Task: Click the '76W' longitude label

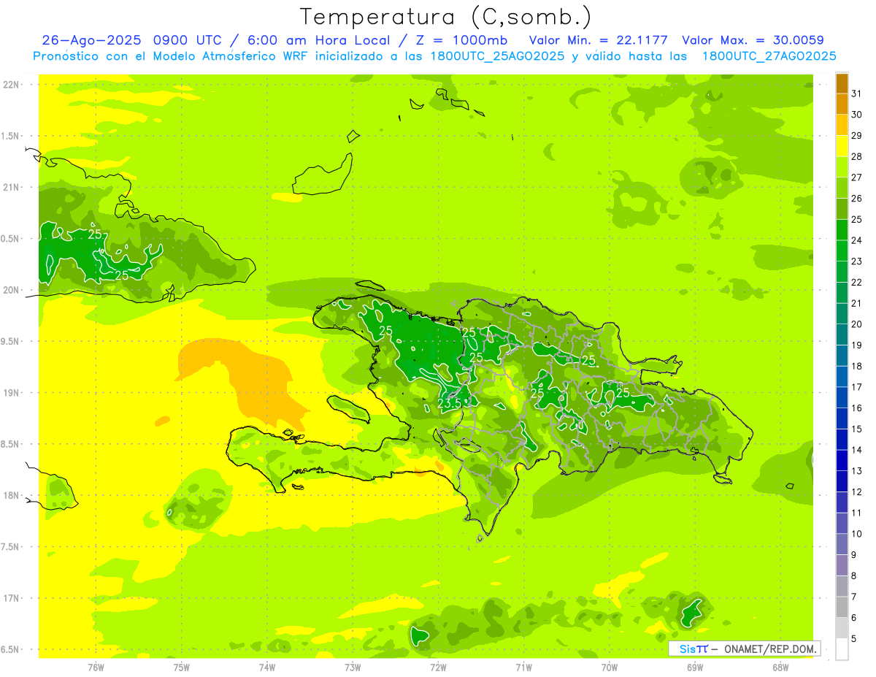Action: (x=96, y=667)
